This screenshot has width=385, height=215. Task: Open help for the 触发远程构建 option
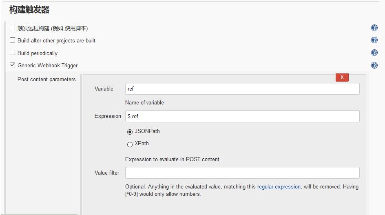click(374, 28)
